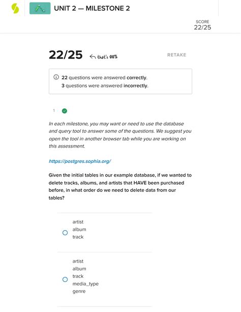Click the media_type text in second answer
The image size is (241, 312).
click(x=85, y=283)
